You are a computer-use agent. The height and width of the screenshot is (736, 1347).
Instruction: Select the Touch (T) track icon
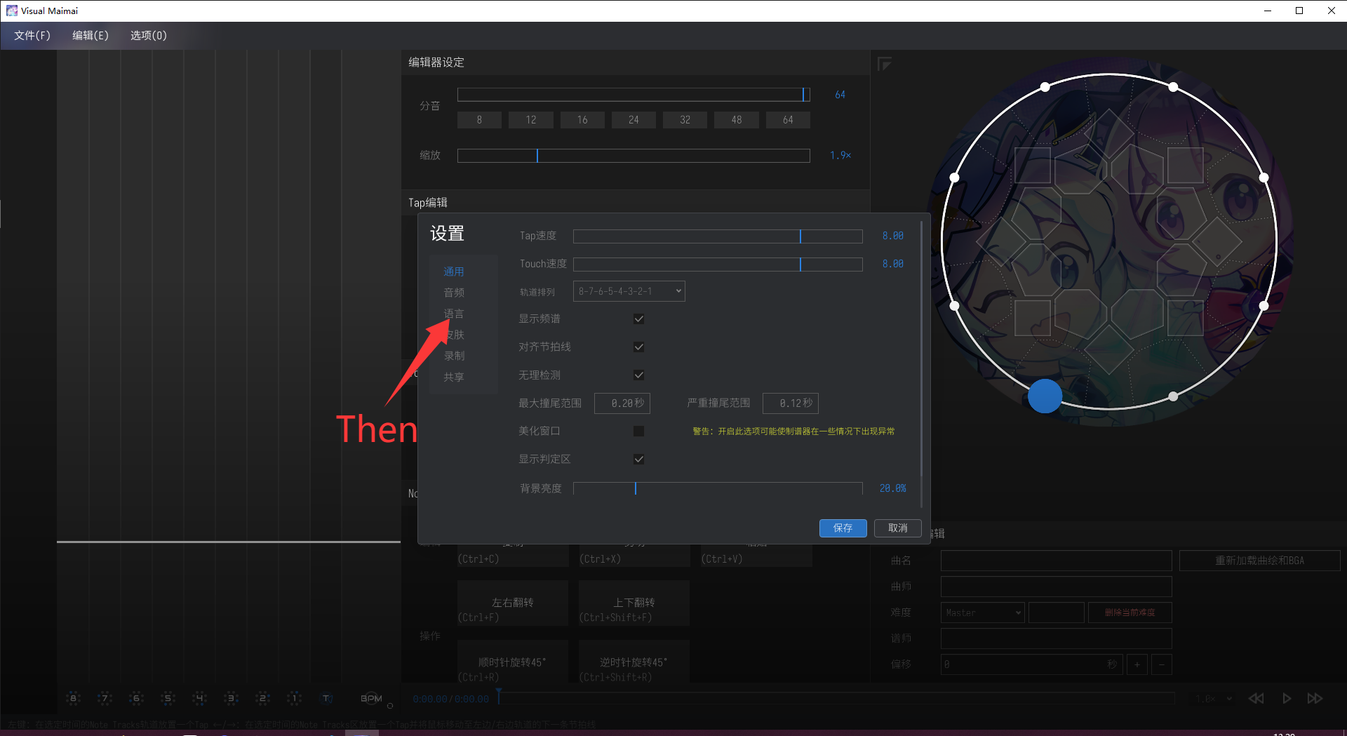pyautogui.click(x=326, y=698)
